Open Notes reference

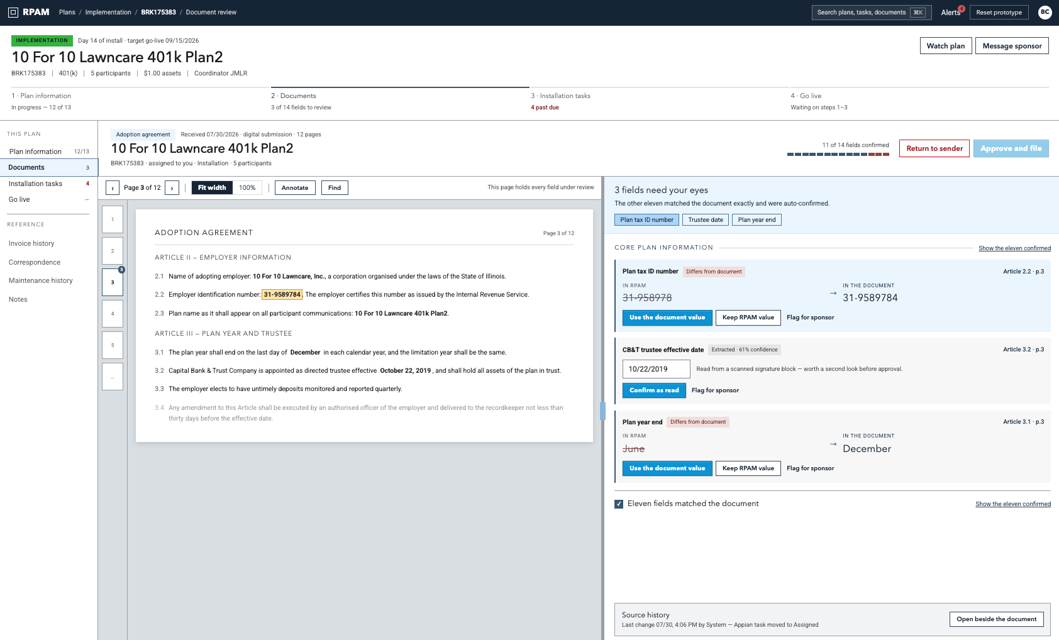click(x=18, y=299)
